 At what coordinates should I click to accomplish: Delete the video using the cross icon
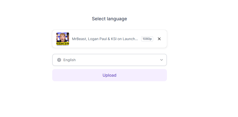click(x=159, y=39)
